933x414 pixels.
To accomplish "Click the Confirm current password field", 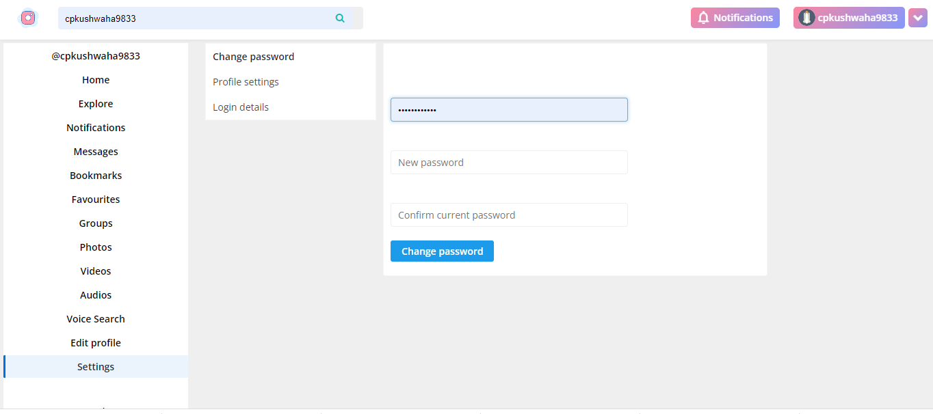I will (509, 215).
